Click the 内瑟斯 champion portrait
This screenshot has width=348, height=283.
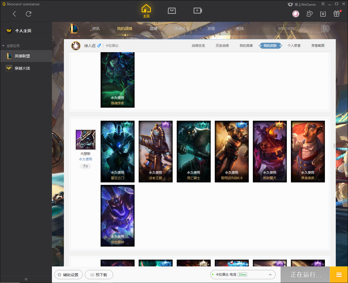coord(86,140)
